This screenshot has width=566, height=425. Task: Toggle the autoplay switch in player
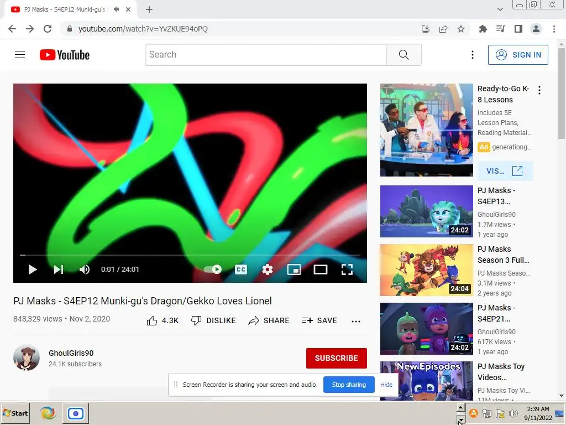(x=213, y=269)
